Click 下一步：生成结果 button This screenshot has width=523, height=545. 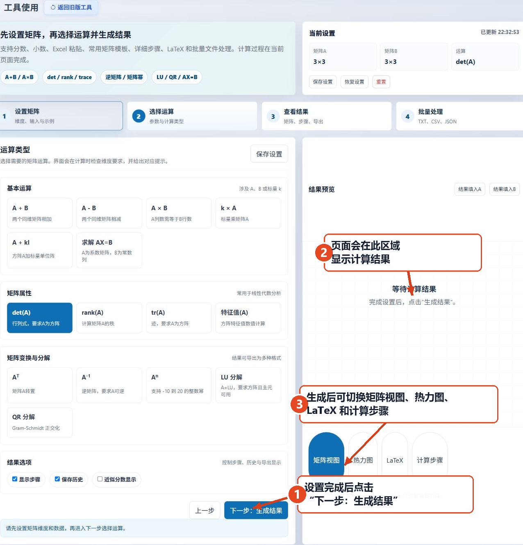(x=256, y=511)
